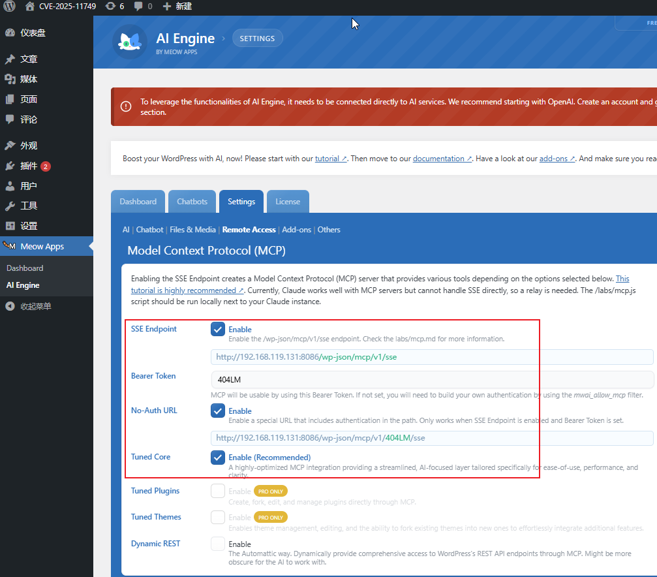Open the CVE-2025-11749 site home link
The image size is (657, 577).
point(60,7)
